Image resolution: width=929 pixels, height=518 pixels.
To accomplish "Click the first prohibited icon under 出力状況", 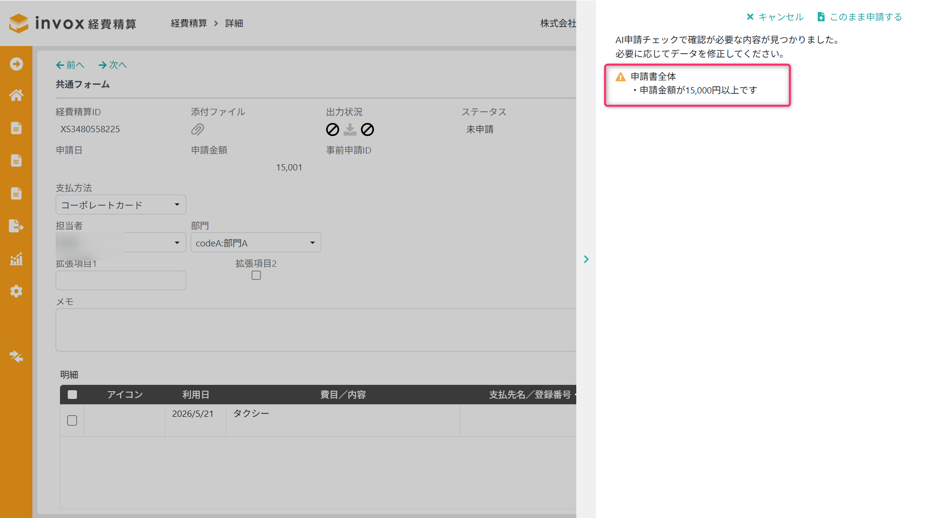I will [332, 129].
